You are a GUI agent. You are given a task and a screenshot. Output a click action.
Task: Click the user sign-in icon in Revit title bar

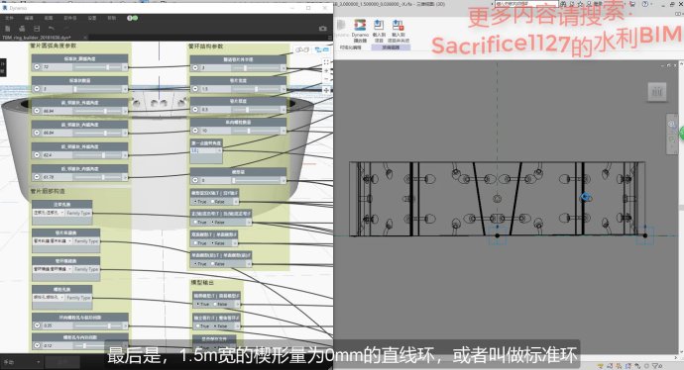coord(589,4)
